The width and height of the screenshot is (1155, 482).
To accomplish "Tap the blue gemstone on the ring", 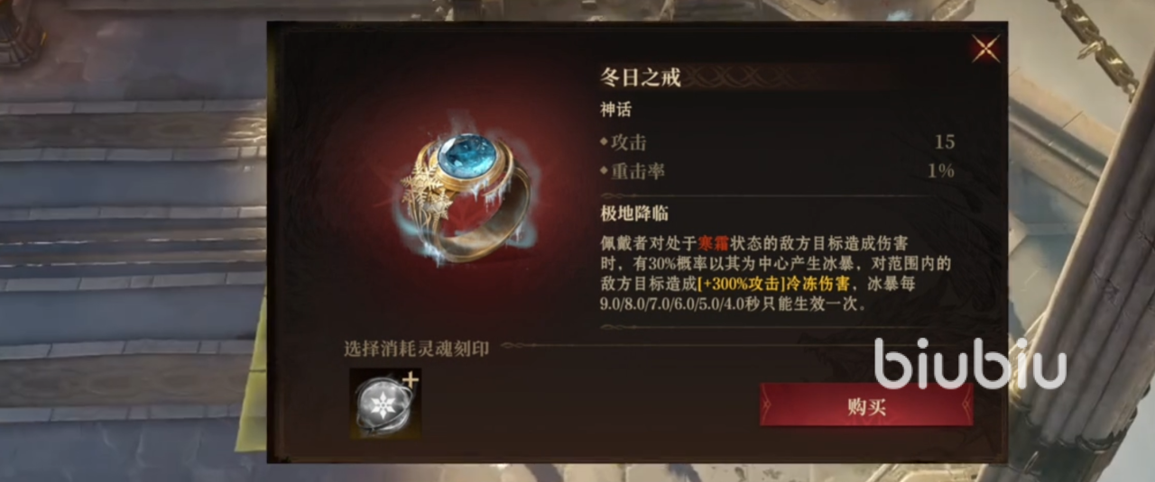I will pos(467,157).
